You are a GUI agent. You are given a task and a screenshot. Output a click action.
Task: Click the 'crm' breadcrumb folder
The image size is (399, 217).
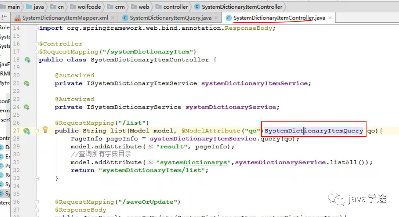click(116, 7)
